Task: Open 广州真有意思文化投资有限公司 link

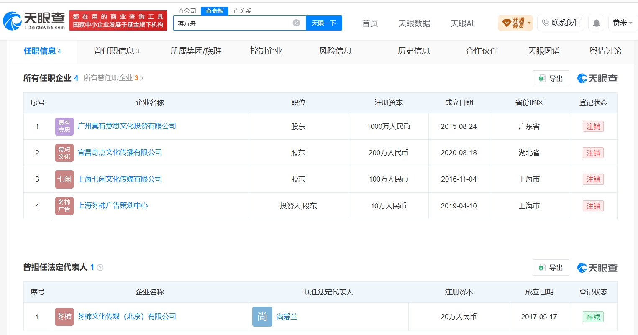Action: pos(127,126)
